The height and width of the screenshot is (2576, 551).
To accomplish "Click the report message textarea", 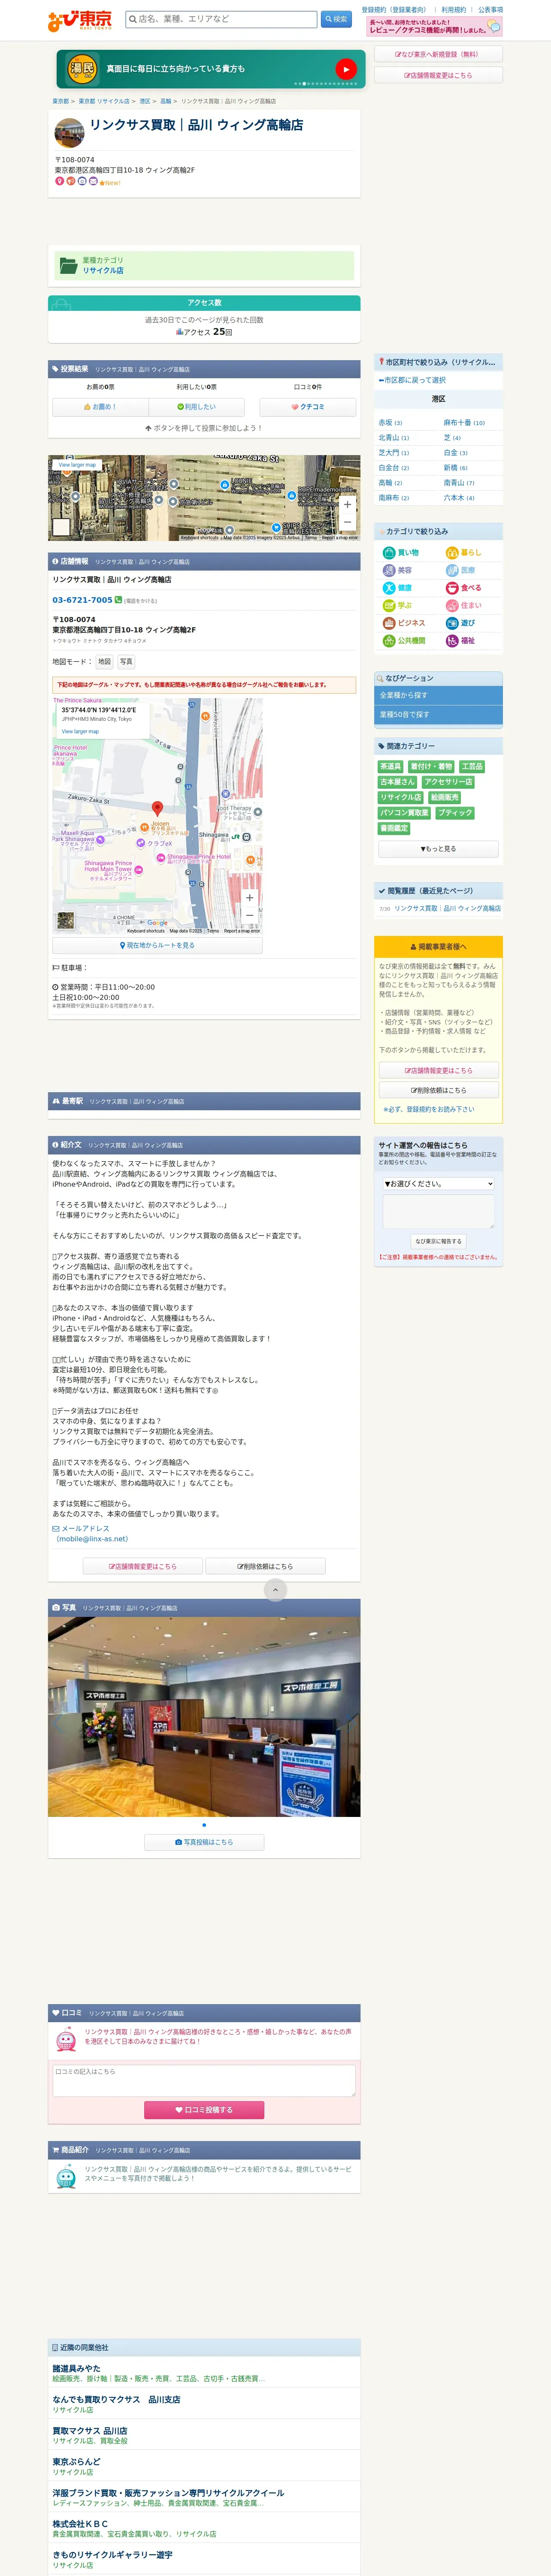I will tap(438, 1212).
